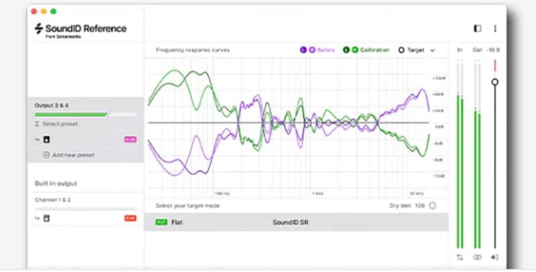Click the SoundID Reference logo
This screenshot has height=272, width=536.
[x=80, y=30]
